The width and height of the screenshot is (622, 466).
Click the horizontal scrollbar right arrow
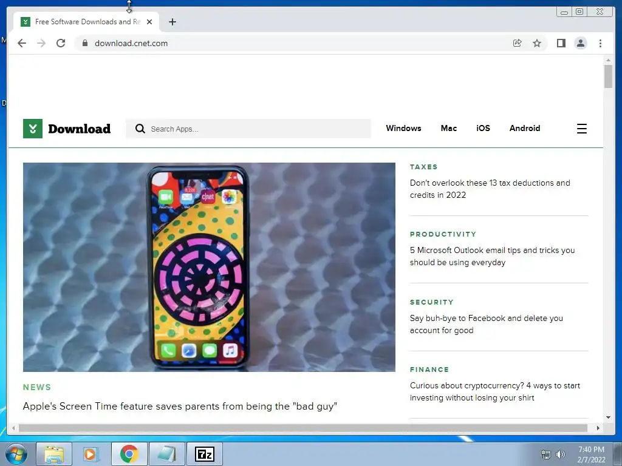[598, 428]
